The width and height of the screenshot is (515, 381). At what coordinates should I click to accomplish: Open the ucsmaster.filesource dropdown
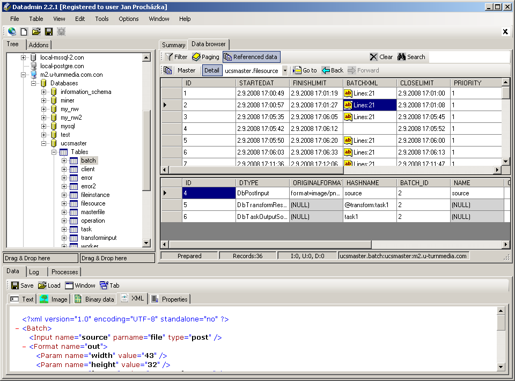coord(285,70)
